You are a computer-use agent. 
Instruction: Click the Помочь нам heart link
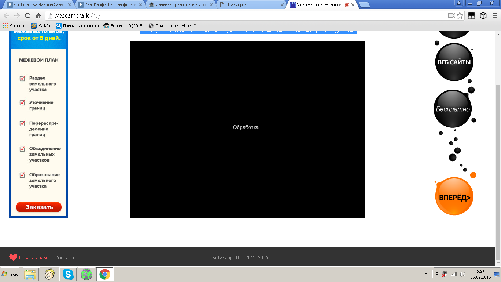pyautogui.click(x=28, y=258)
